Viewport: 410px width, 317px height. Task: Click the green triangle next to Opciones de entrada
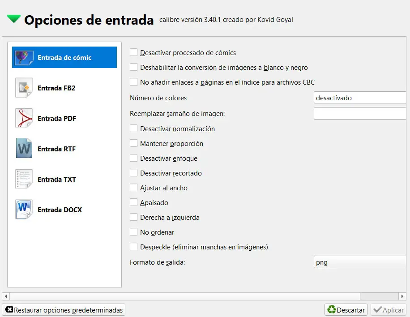14,19
